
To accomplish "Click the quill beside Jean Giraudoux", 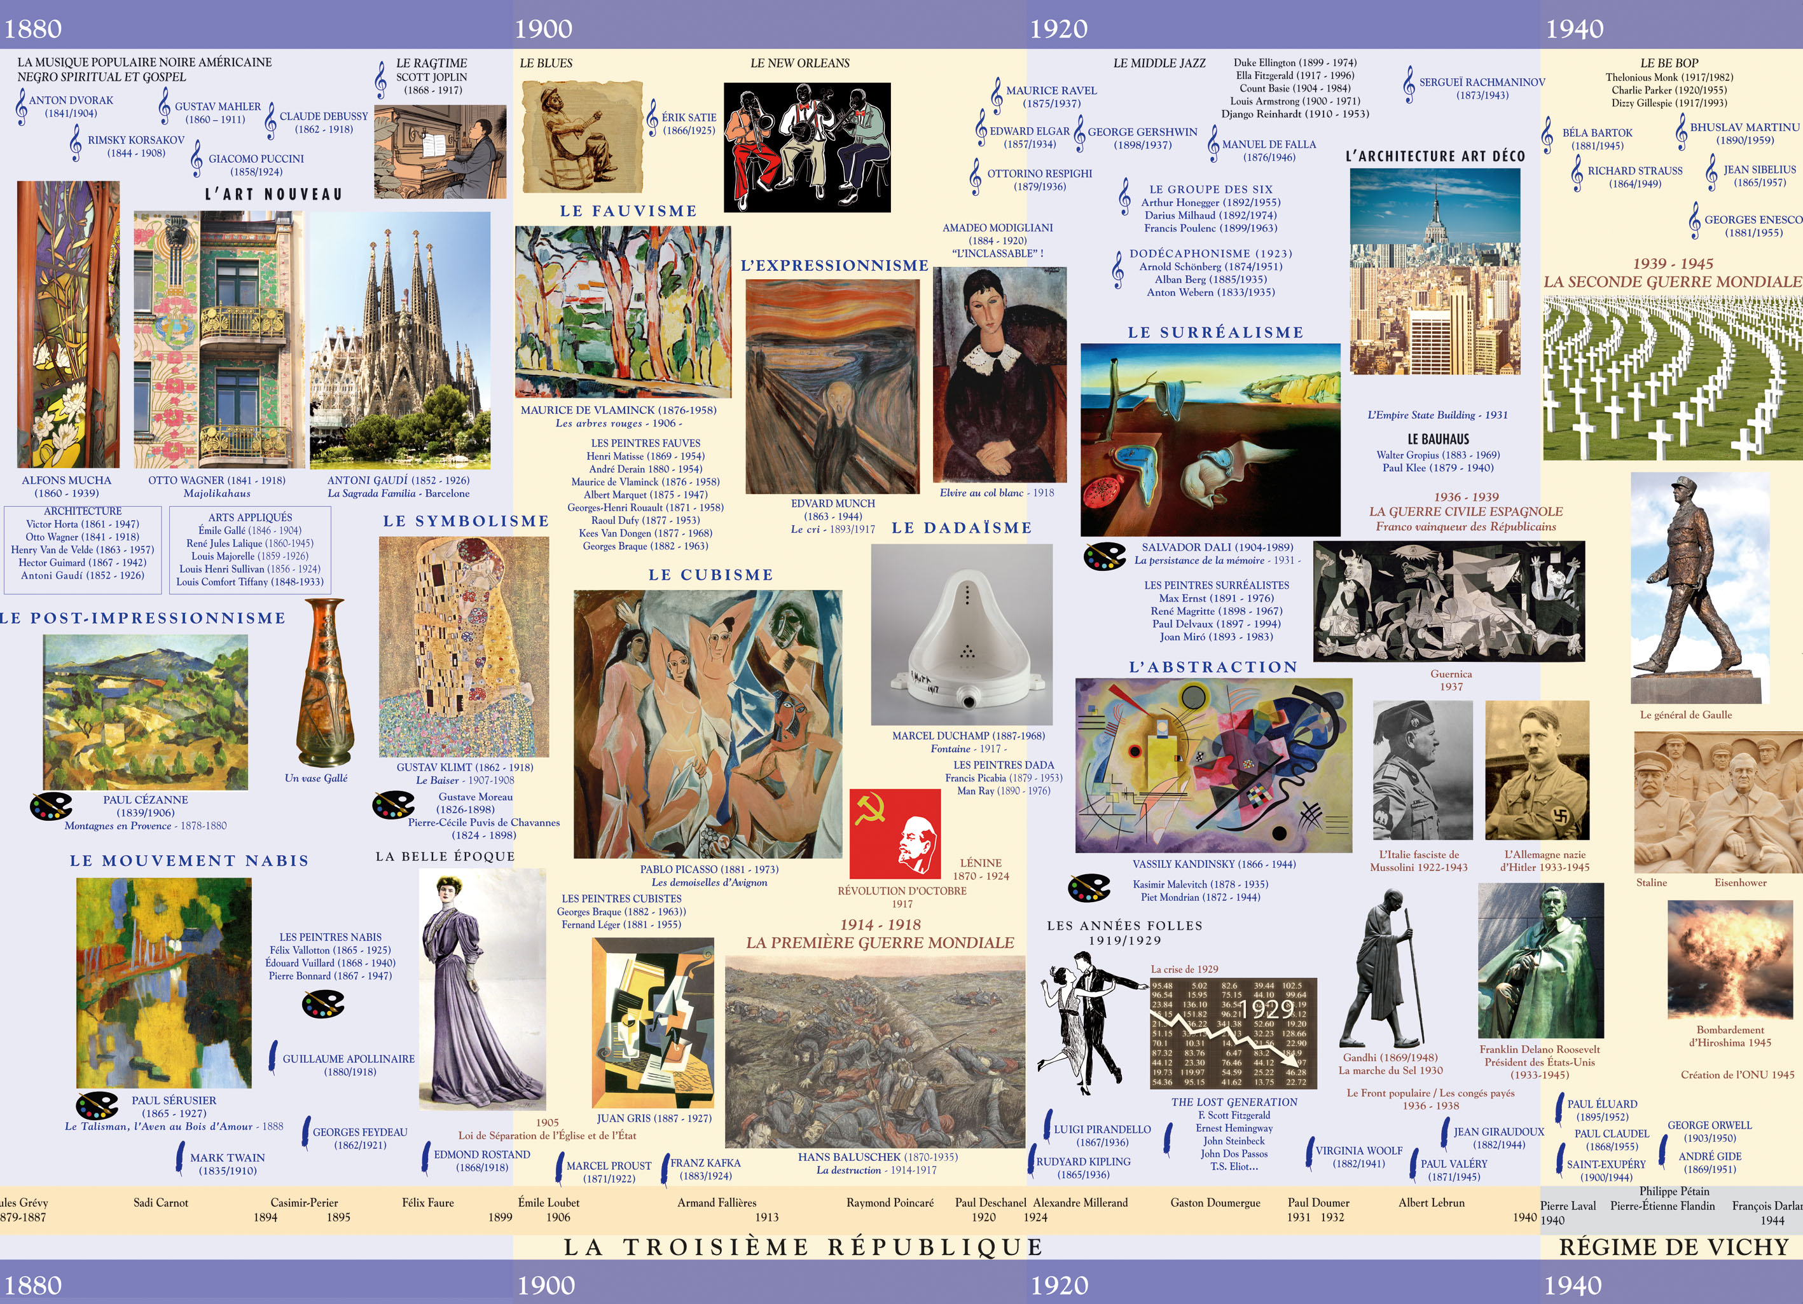I will [1445, 1134].
